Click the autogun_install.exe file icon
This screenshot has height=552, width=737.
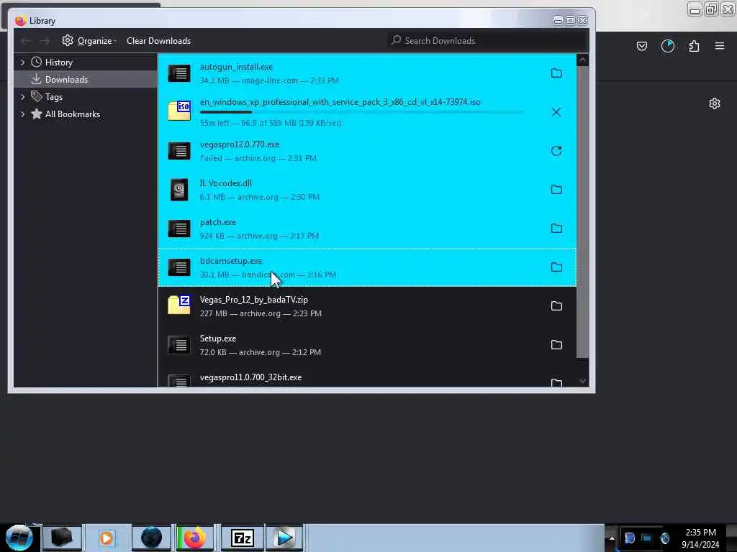coord(179,73)
